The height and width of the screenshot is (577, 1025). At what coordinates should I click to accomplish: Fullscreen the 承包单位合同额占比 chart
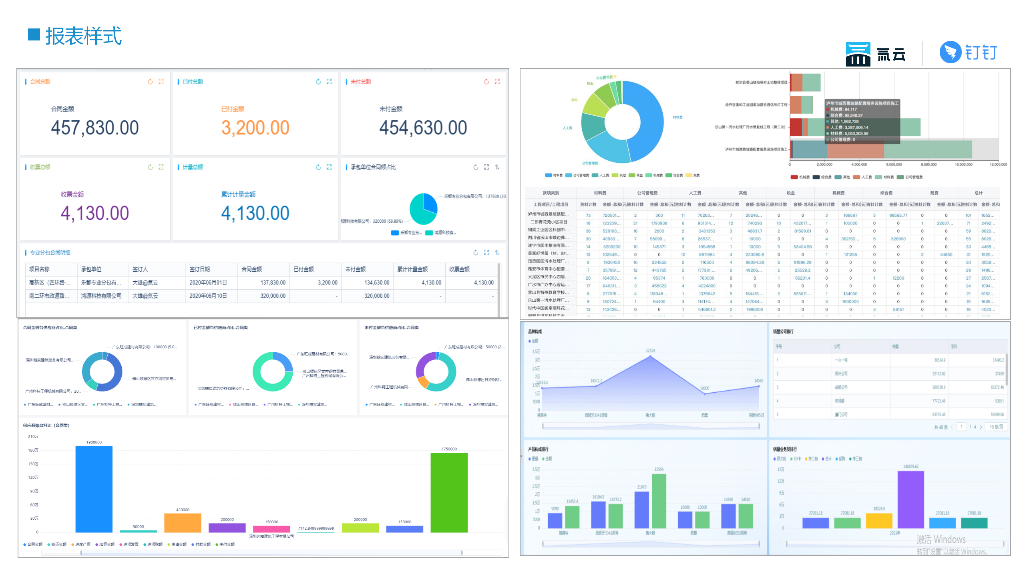tap(486, 167)
